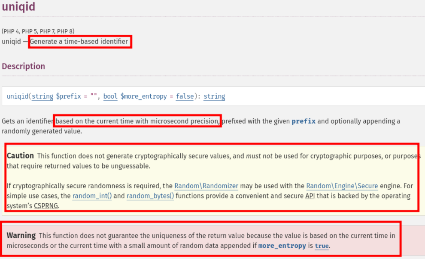This screenshot has height=259, width=425.
Task: Click the 'string' type before $prefix
Action: coord(42,96)
